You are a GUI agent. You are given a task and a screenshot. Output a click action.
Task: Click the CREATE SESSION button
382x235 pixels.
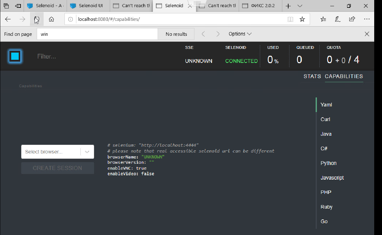coord(58,168)
